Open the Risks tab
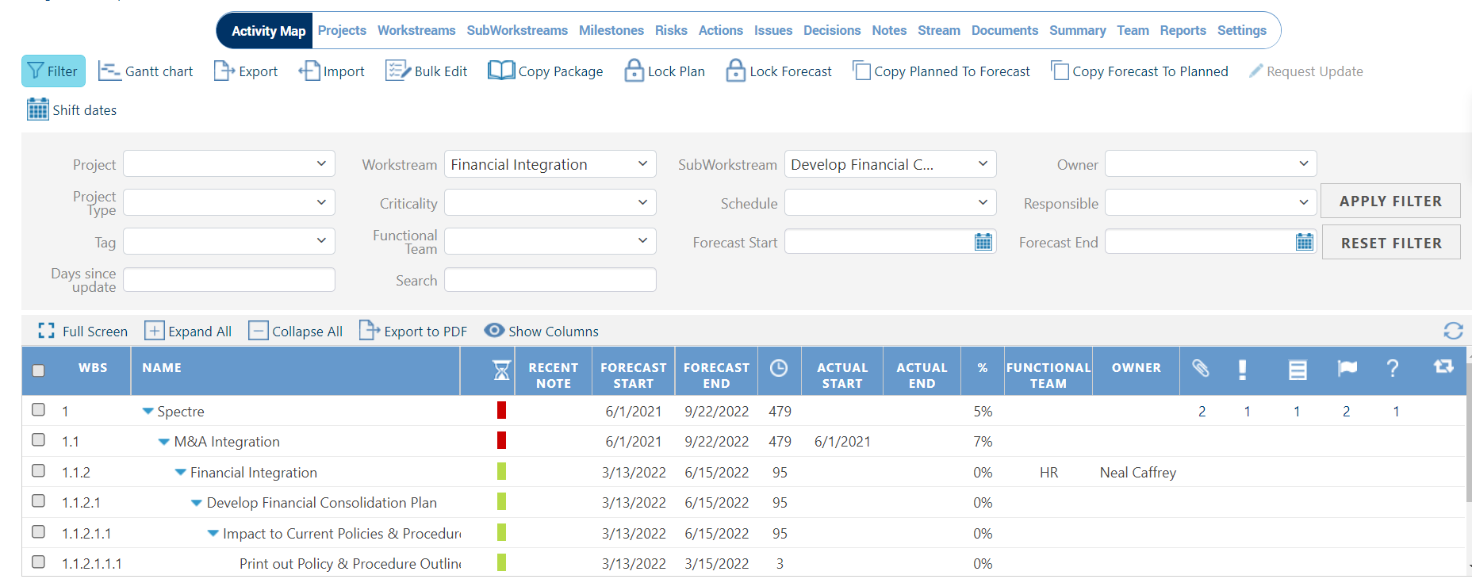The height and width of the screenshot is (579, 1472). 671,30
